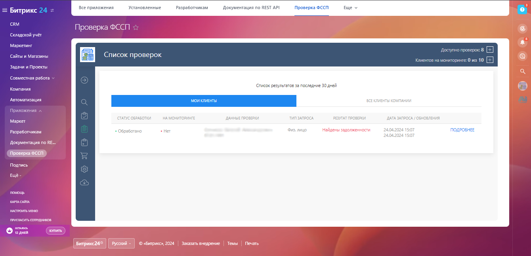The image size is (531, 256).
Task: Click the cloud download icon in sidebar
Action: tap(84, 182)
